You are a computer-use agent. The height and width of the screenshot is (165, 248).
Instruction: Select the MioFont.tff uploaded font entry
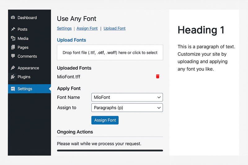tap(69, 77)
